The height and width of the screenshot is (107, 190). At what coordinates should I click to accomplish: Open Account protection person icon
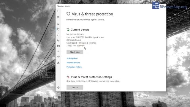(58, 35)
